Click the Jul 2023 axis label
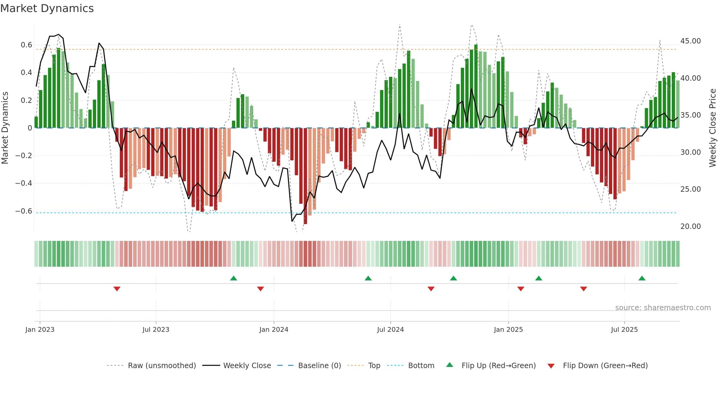Screen dimensions: 721x405 tap(156, 329)
